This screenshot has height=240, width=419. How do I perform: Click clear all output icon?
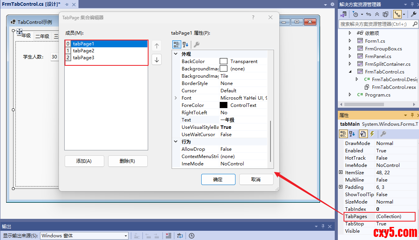pyautogui.click(x=169, y=235)
